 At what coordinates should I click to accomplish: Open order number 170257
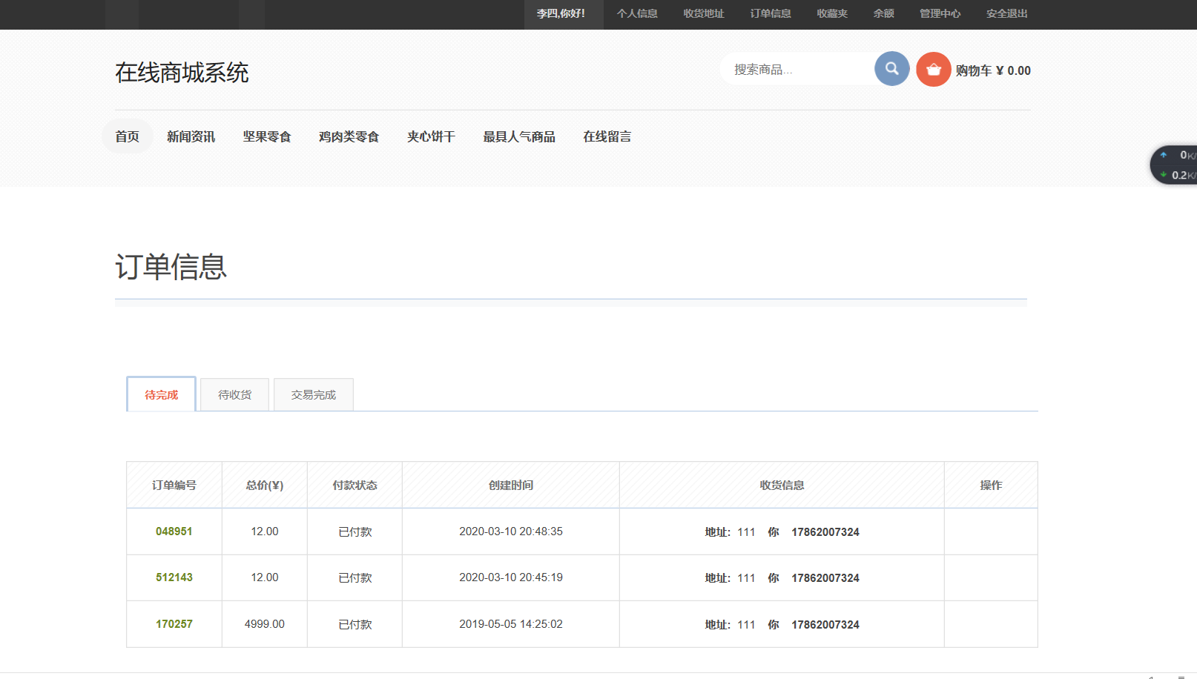click(x=174, y=624)
